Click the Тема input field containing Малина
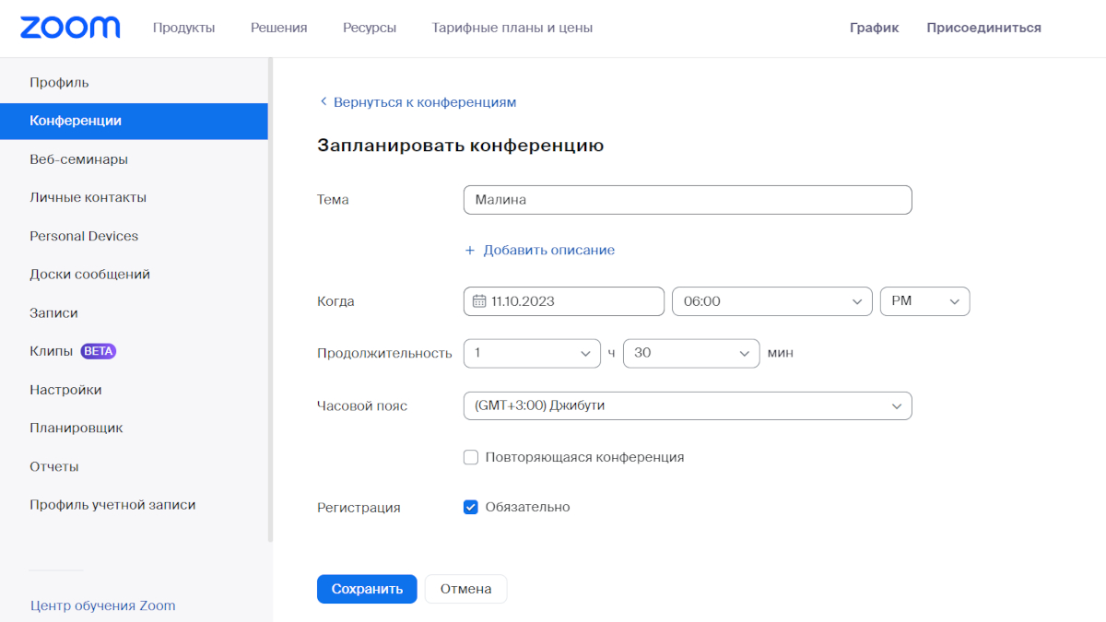This screenshot has height=622, width=1106. (687, 200)
